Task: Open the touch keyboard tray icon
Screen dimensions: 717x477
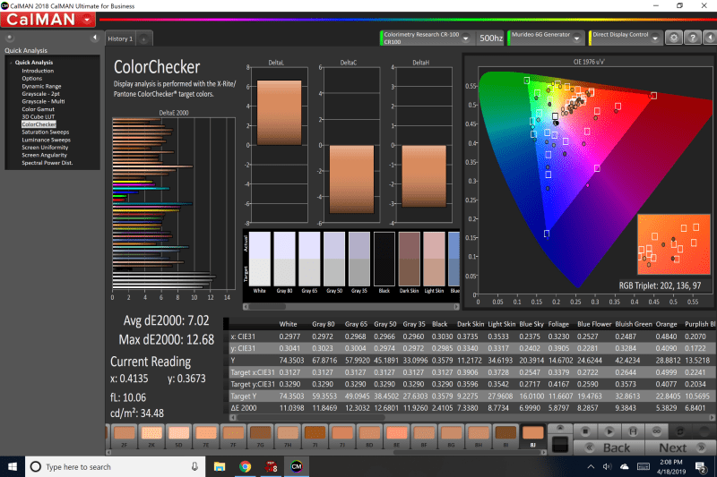Action: click(644, 466)
